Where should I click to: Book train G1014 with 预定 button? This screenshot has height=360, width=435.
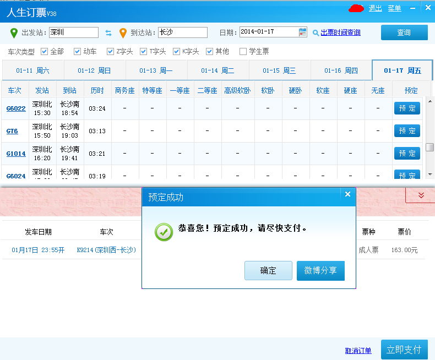(407, 154)
